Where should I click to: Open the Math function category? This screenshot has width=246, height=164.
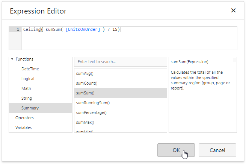(x=26, y=89)
